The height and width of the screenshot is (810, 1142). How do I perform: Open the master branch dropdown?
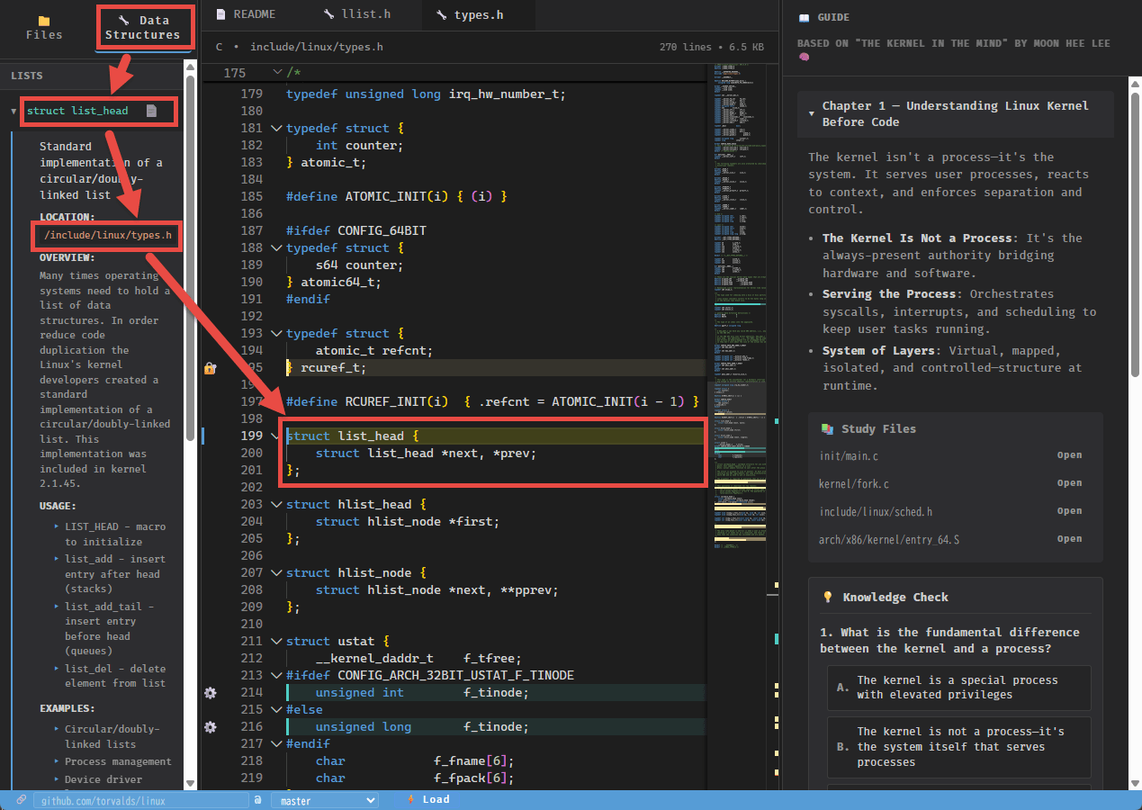pyautogui.click(x=324, y=800)
